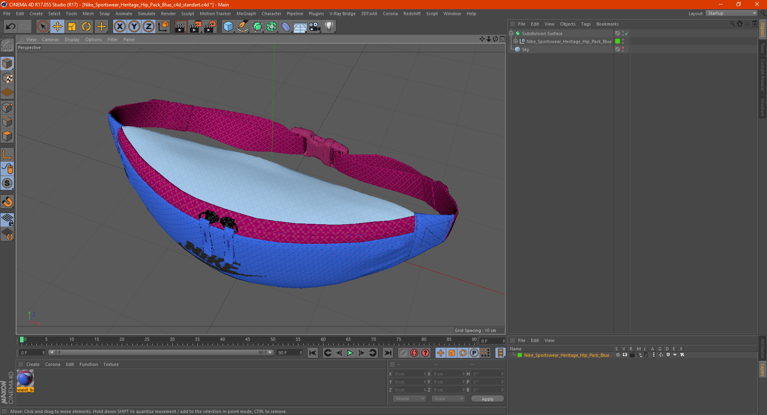
Task: Activate the Scale tool in top toolbar
Action: click(x=72, y=27)
